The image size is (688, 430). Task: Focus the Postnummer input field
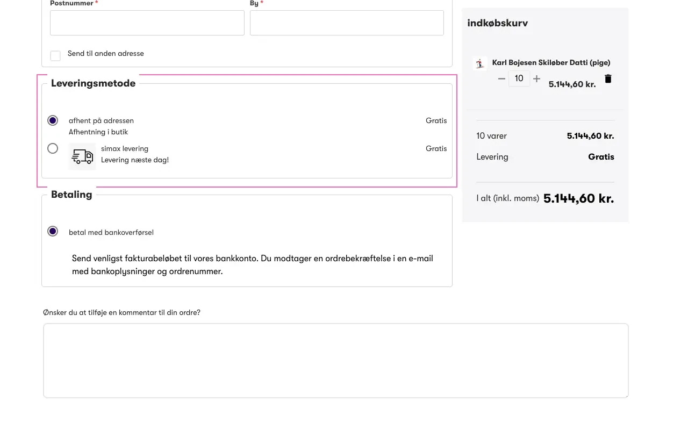point(147,23)
